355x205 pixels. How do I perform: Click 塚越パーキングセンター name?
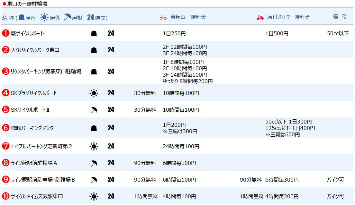pyautogui.click(x=34, y=128)
